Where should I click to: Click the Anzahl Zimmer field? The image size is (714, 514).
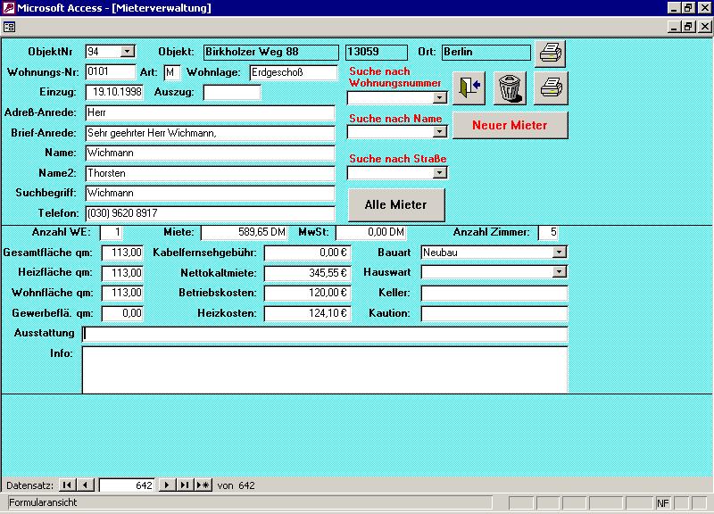tap(548, 232)
